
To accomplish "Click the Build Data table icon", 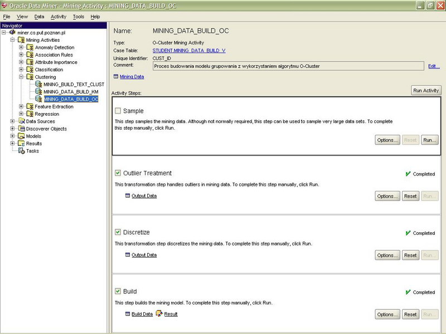I will point(128,313).
